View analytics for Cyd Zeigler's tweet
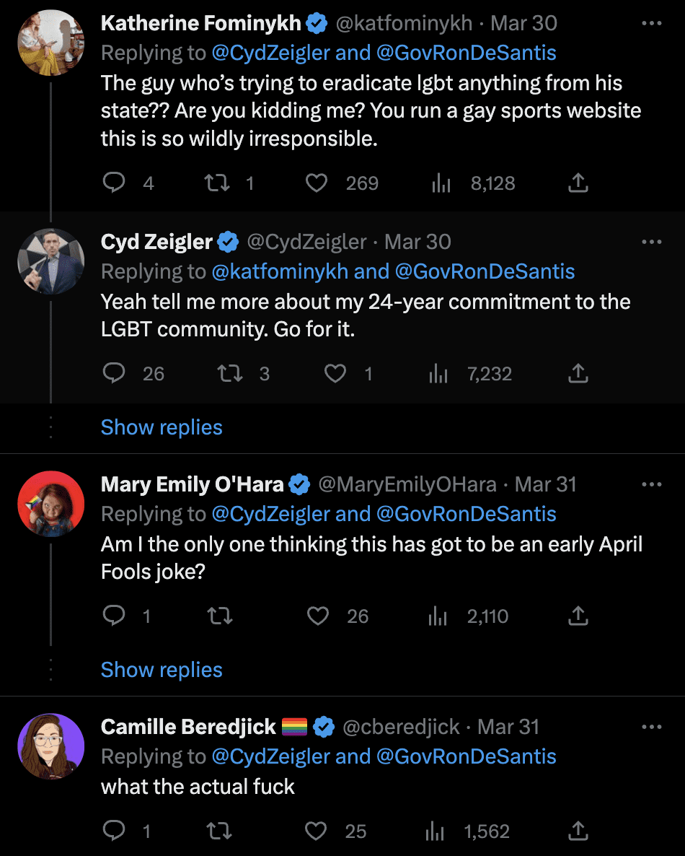Image resolution: width=685 pixels, height=856 pixels. click(x=438, y=373)
